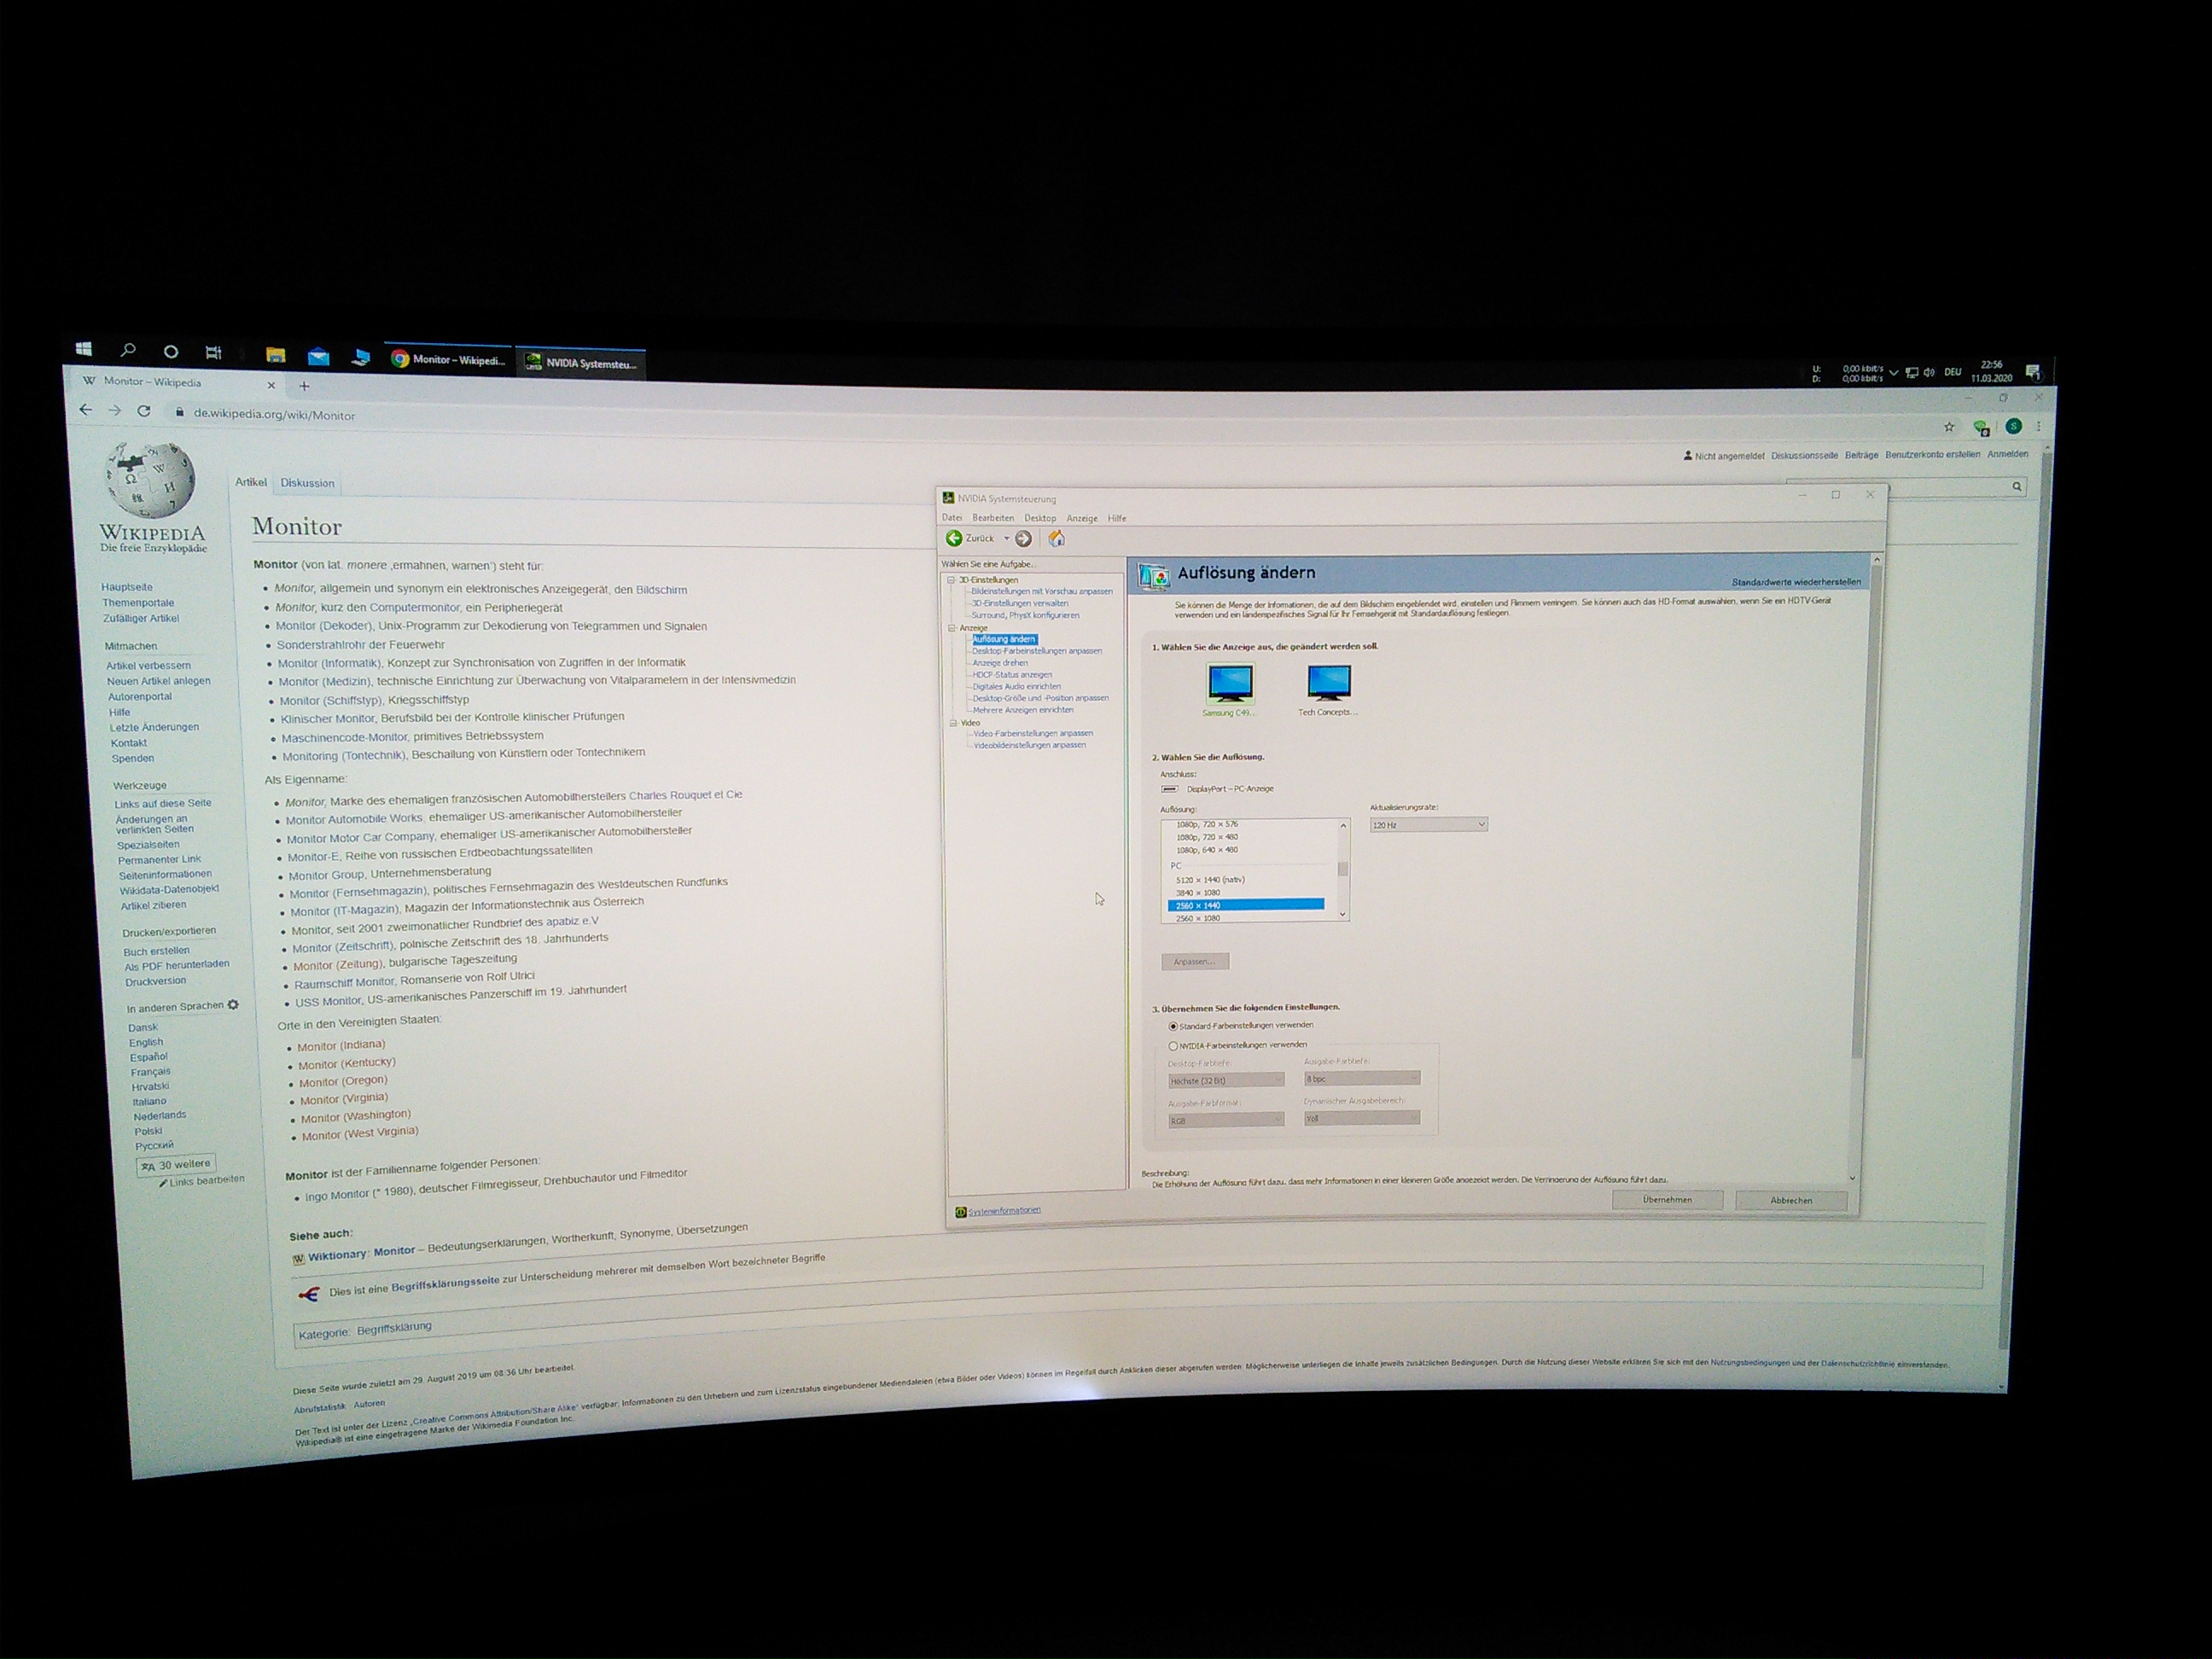Open the Anzeige menu
This screenshot has width=2212, height=1659.
point(1081,518)
